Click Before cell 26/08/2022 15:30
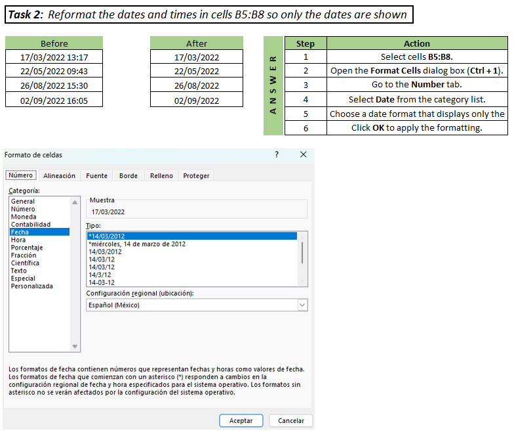The image size is (514, 442). 54,85
